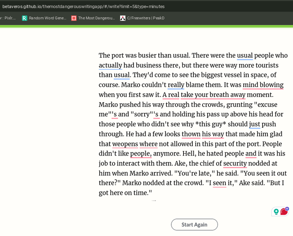
Task: Click the misspelled word "weopens"
Action: (125, 144)
